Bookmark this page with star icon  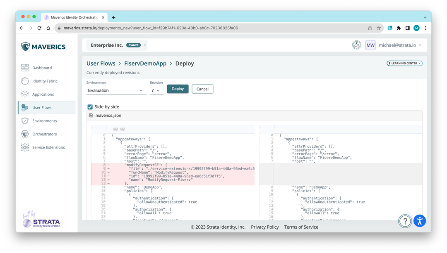tap(379, 28)
